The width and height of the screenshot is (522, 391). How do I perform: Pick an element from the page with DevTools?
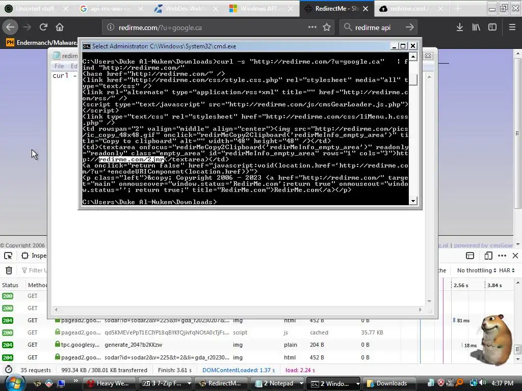tap(8, 256)
